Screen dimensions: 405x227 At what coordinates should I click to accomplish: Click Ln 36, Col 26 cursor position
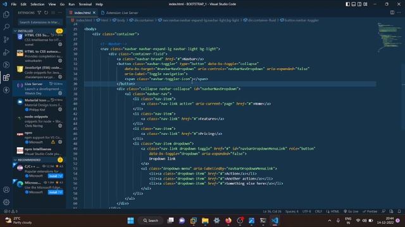(x=272, y=211)
